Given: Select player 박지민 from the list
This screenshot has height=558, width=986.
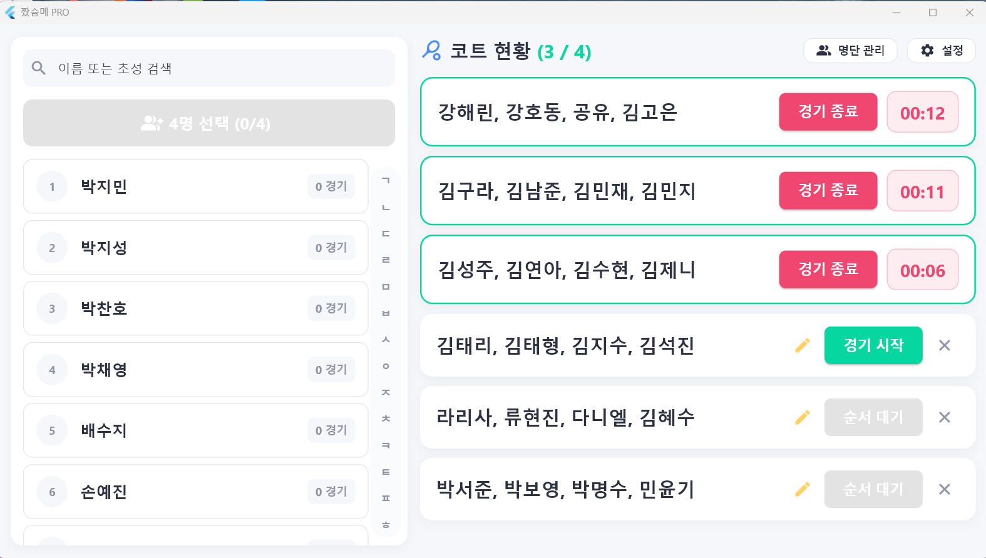Looking at the screenshot, I should click(196, 186).
